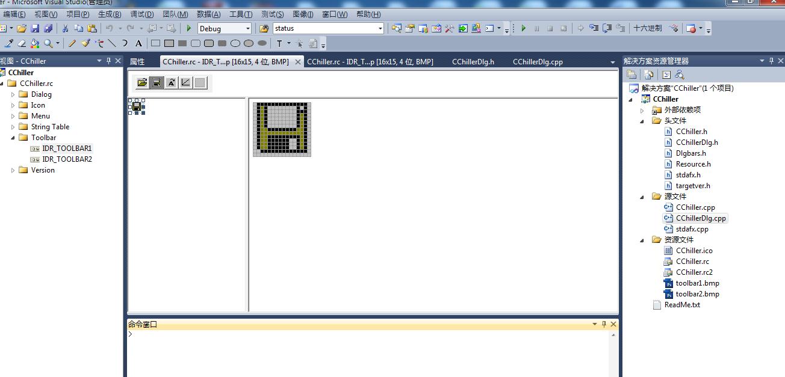785x377 pixels.
Task: Select the Pencil tool
Action: pyautogui.click(x=72, y=43)
